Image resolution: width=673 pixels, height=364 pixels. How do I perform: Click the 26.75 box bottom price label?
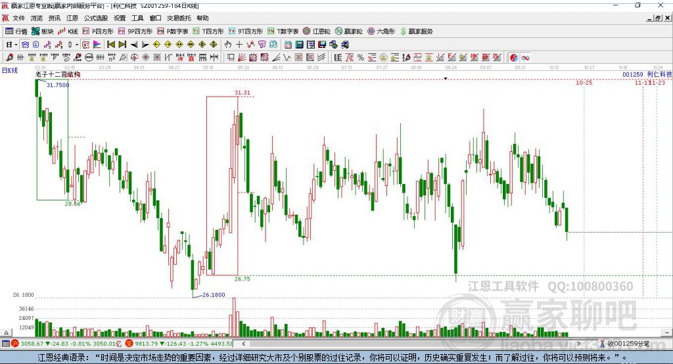coord(242,279)
